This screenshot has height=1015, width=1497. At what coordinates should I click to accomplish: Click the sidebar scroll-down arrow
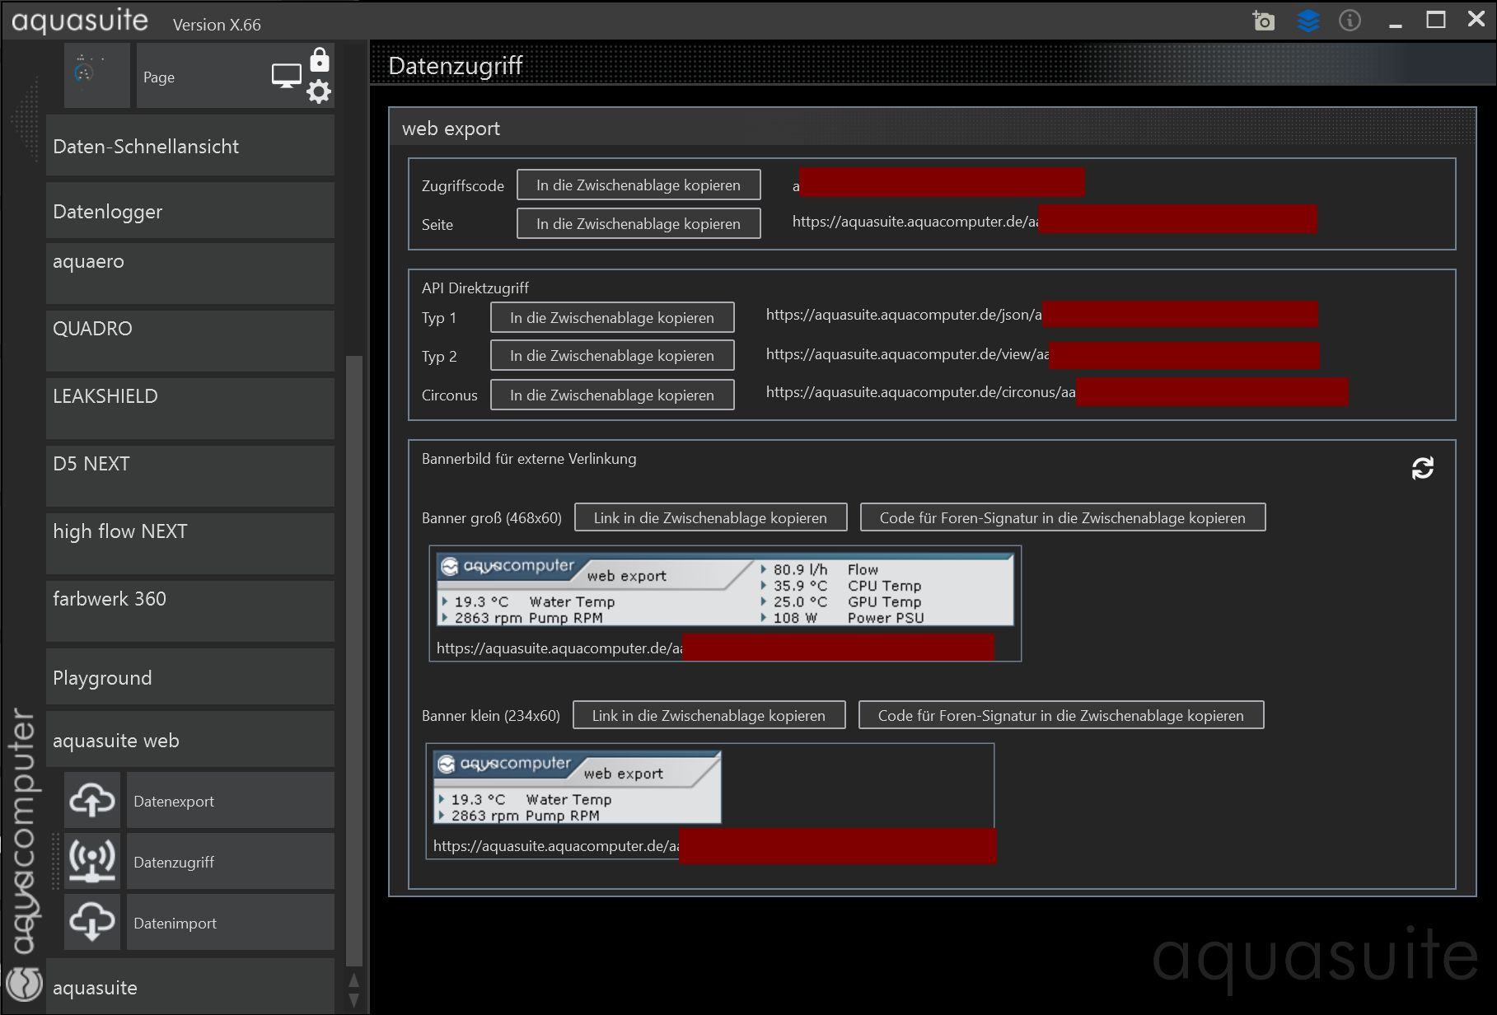354,1000
